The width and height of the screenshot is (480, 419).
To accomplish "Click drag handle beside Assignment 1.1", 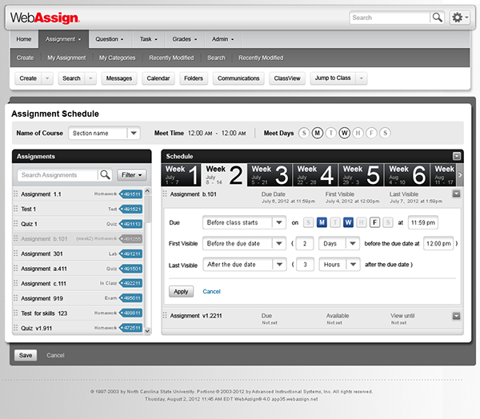I will tap(15, 194).
